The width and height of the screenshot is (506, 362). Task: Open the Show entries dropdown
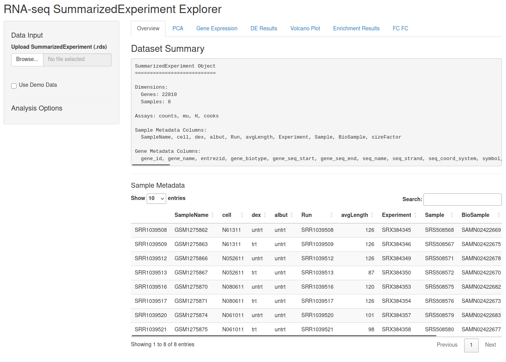coord(156,198)
